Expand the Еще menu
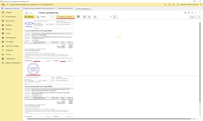Viewport: 203px width, 121px height. point(193,17)
